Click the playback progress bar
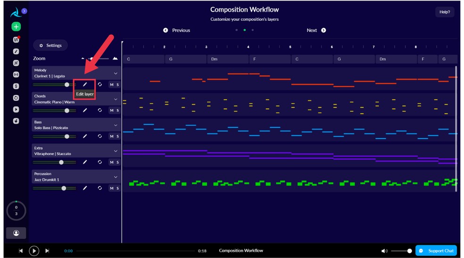The width and height of the screenshot is (464, 258). (x=135, y=251)
